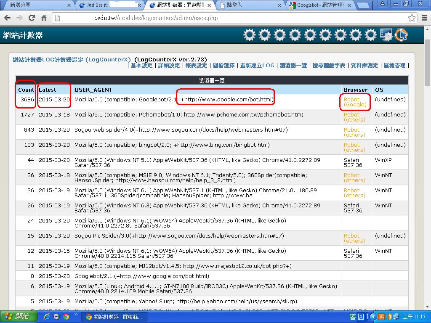Open the 報表設定 admin menu link

[196, 66]
